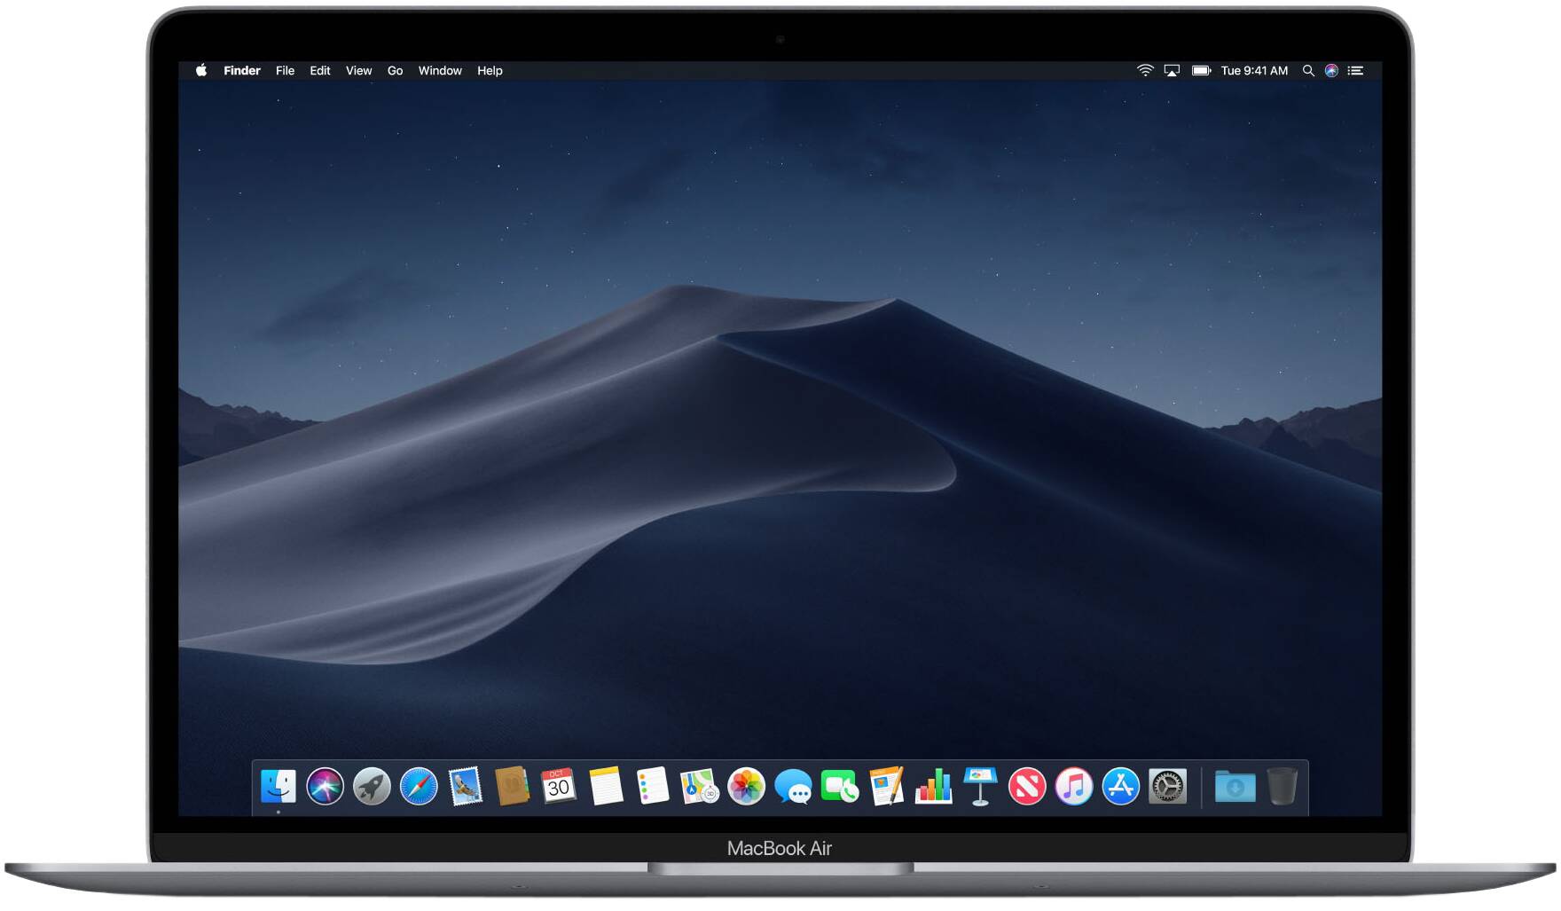Activate Siri in menu bar
This screenshot has height=911, width=1561.
pyautogui.click(x=1331, y=71)
